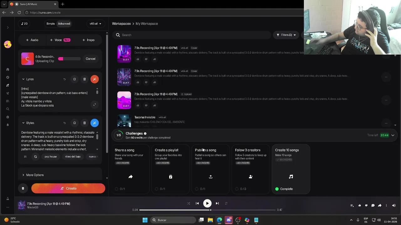The width and height of the screenshot is (401, 225).
Task: Expand the left sidebar arrow
Action: (x=8, y=27)
